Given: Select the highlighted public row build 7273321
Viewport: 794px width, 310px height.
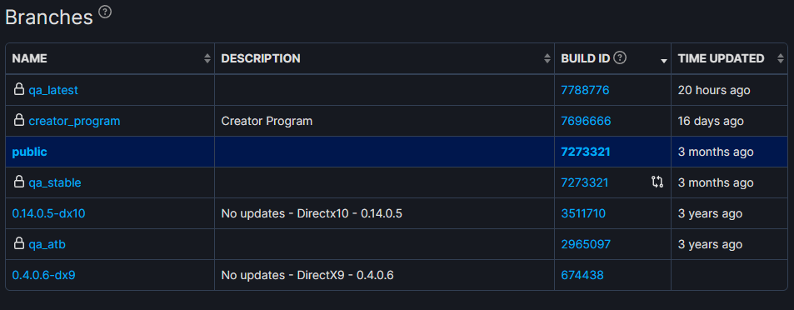Looking at the screenshot, I should point(586,152).
